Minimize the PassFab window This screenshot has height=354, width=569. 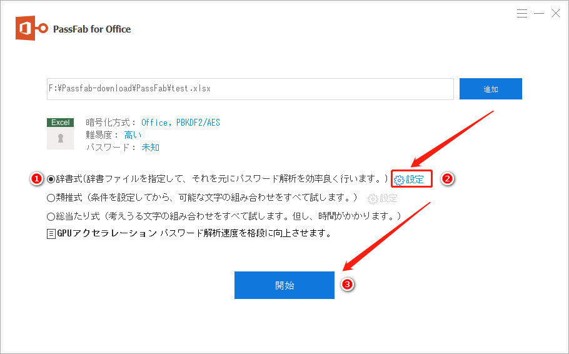539,14
